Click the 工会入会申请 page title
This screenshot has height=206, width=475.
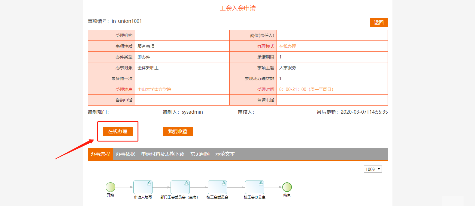tap(238, 8)
